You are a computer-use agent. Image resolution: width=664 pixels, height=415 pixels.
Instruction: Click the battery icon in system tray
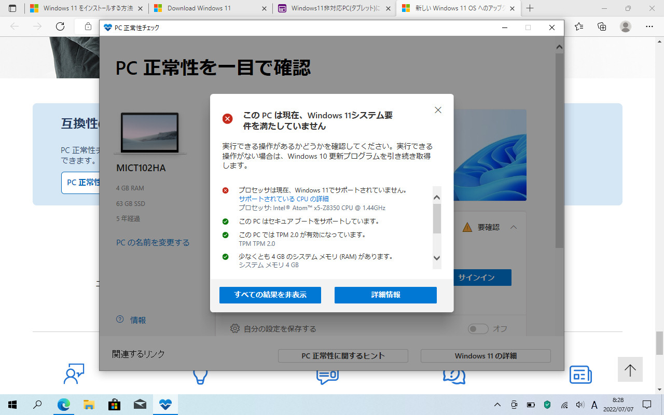click(531, 405)
